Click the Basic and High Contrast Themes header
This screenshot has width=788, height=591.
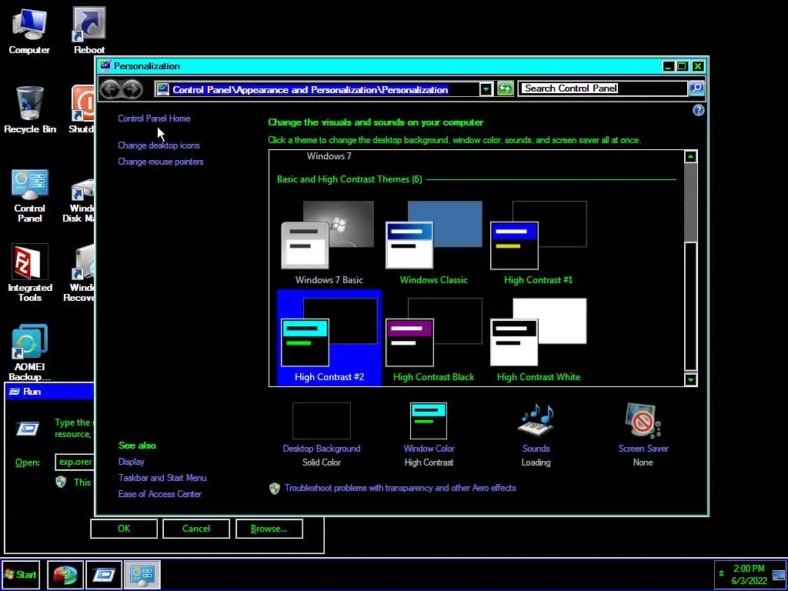(349, 179)
